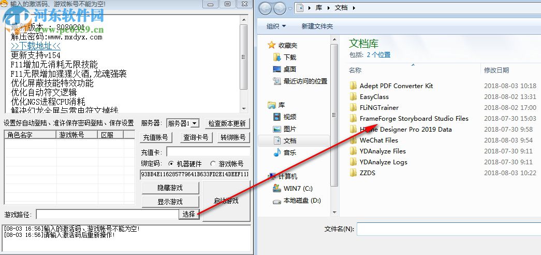Click 游戏帐号 table column header
Screen dimensions: 541x255
[77, 135]
